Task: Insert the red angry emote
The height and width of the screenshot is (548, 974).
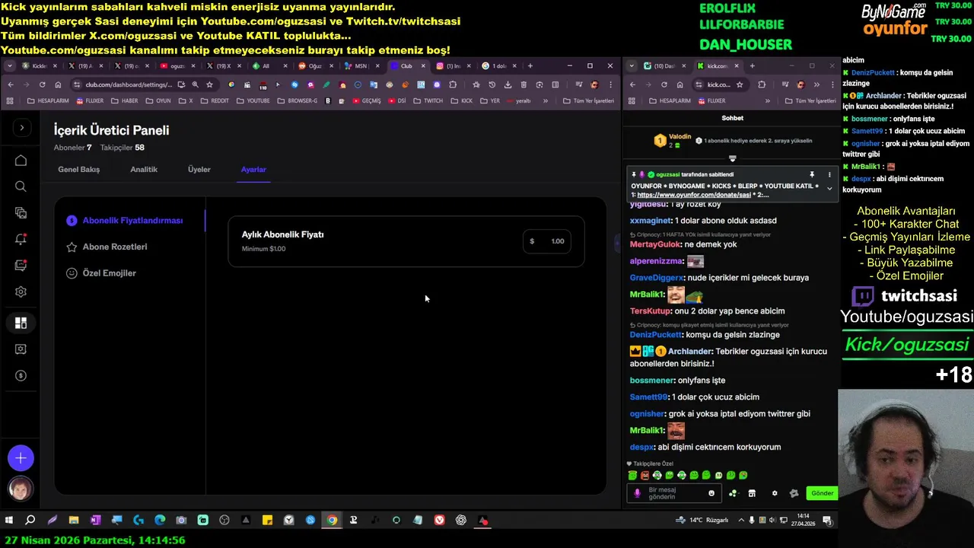Action: click(645, 475)
